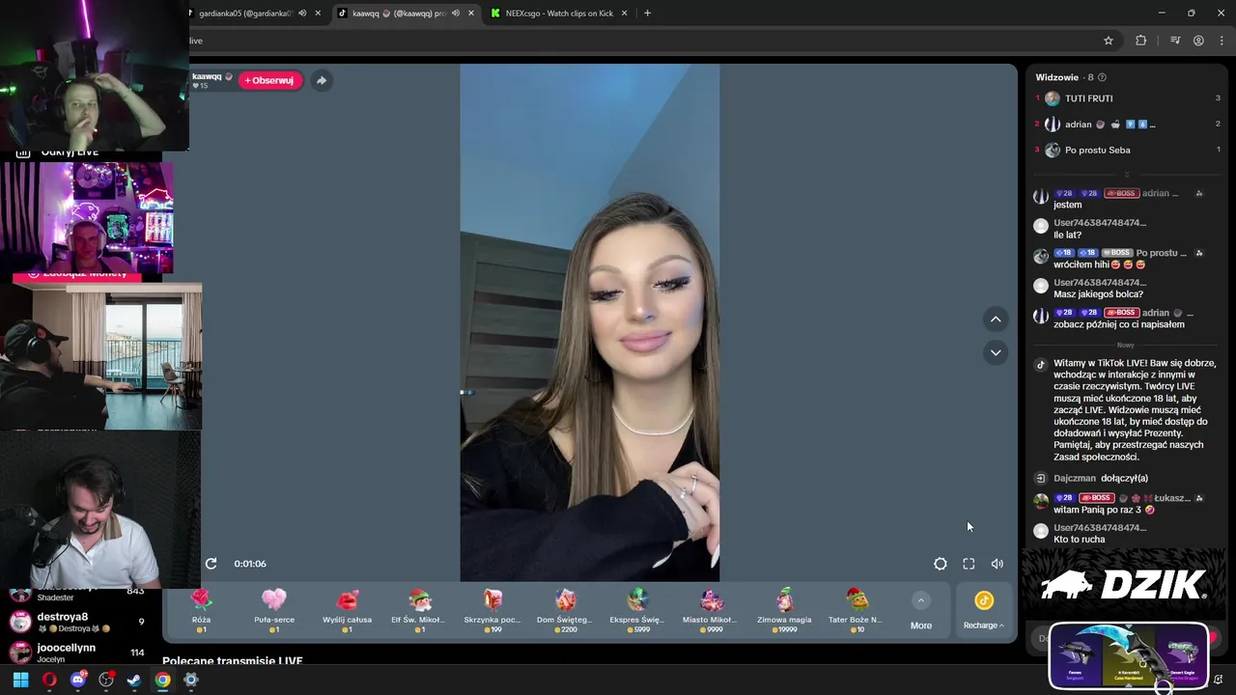Image resolution: width=1236 pixels, height=695 pixels.
Task: Click the comment 'wróciłem hihi'
Action: click(x=1099, y=264)
